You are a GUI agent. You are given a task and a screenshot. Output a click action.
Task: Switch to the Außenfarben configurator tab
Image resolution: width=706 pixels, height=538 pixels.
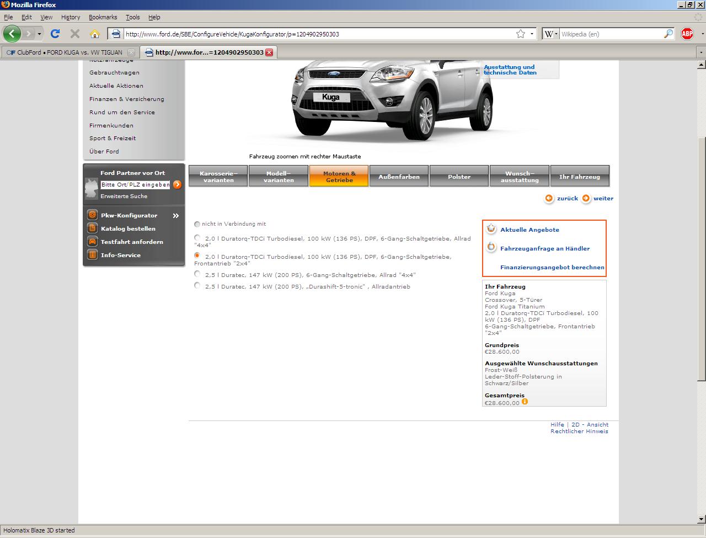[399, 177]
